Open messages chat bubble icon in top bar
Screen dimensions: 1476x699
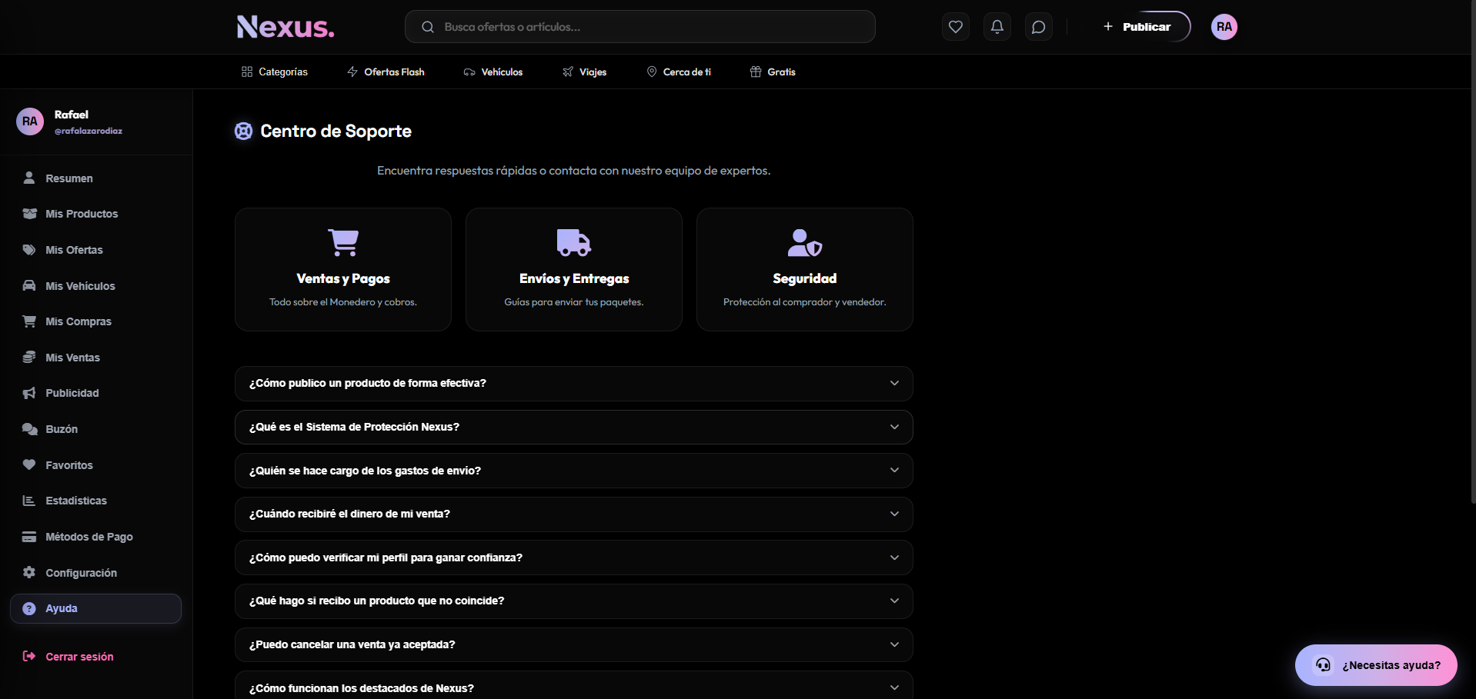[1038, 27]
